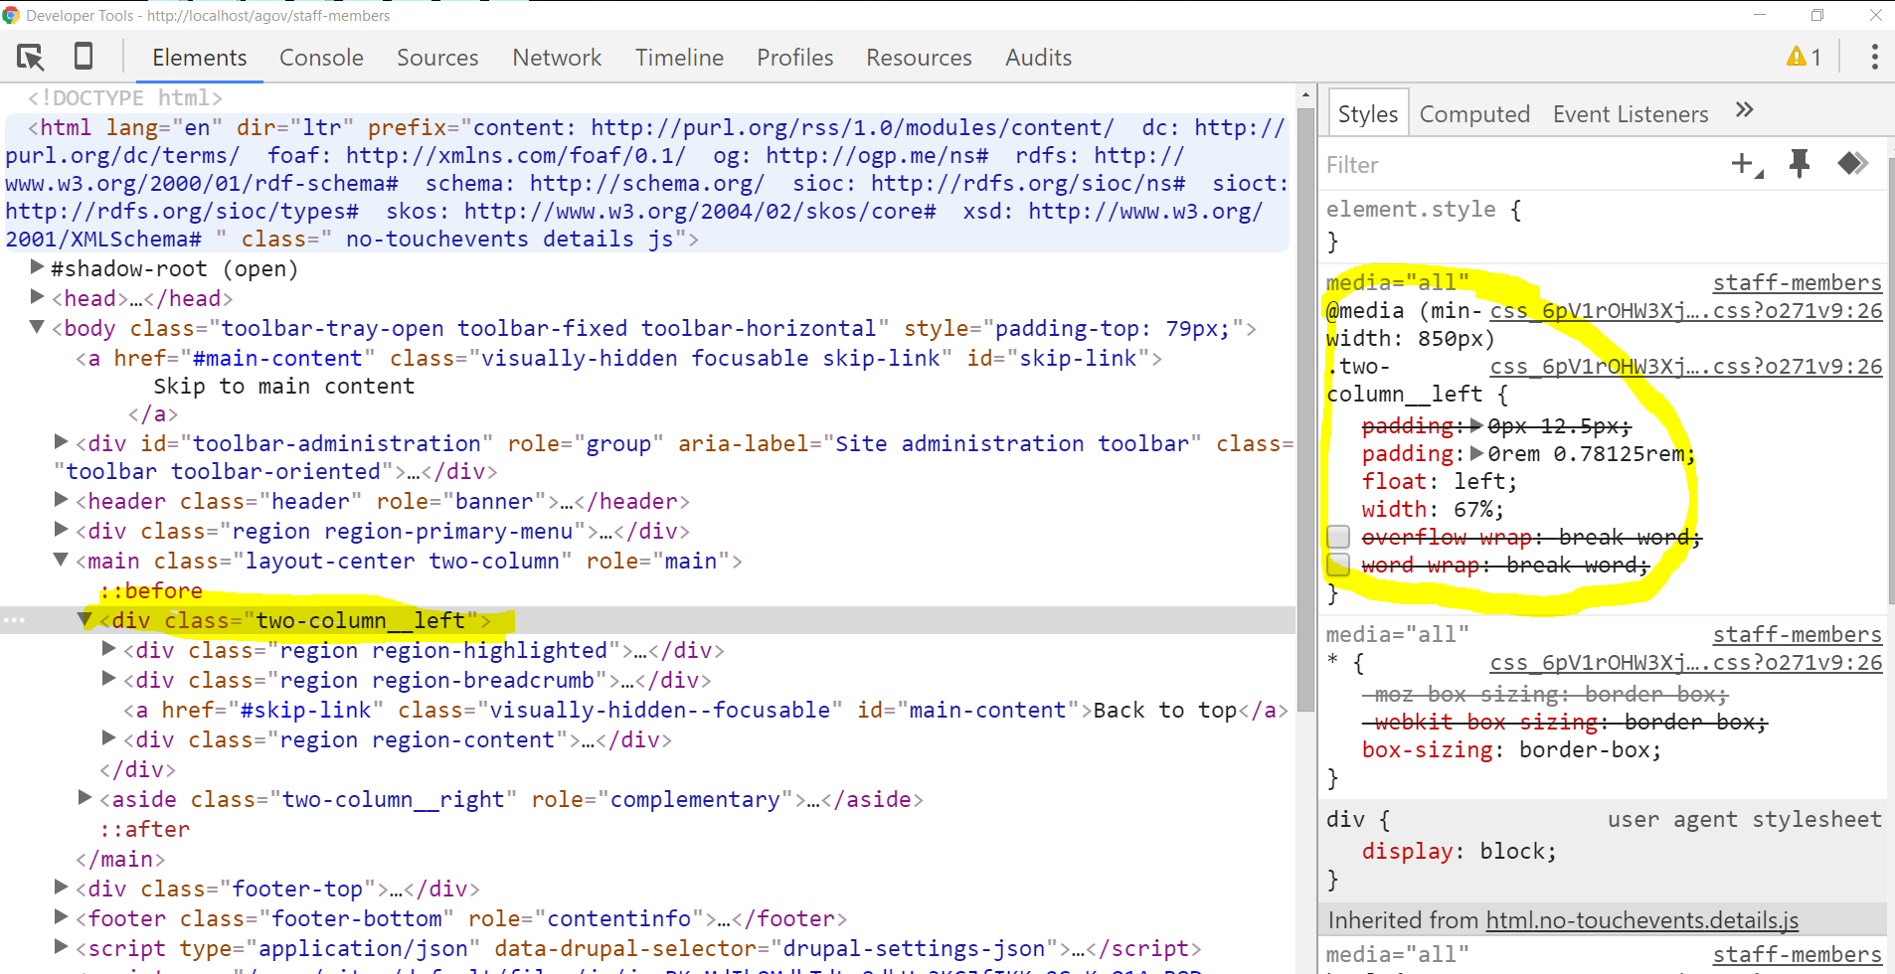Expand the toolbar-administration div

[x=61, y=442]
